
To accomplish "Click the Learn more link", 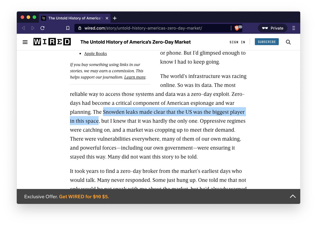I will coord(135,77).
